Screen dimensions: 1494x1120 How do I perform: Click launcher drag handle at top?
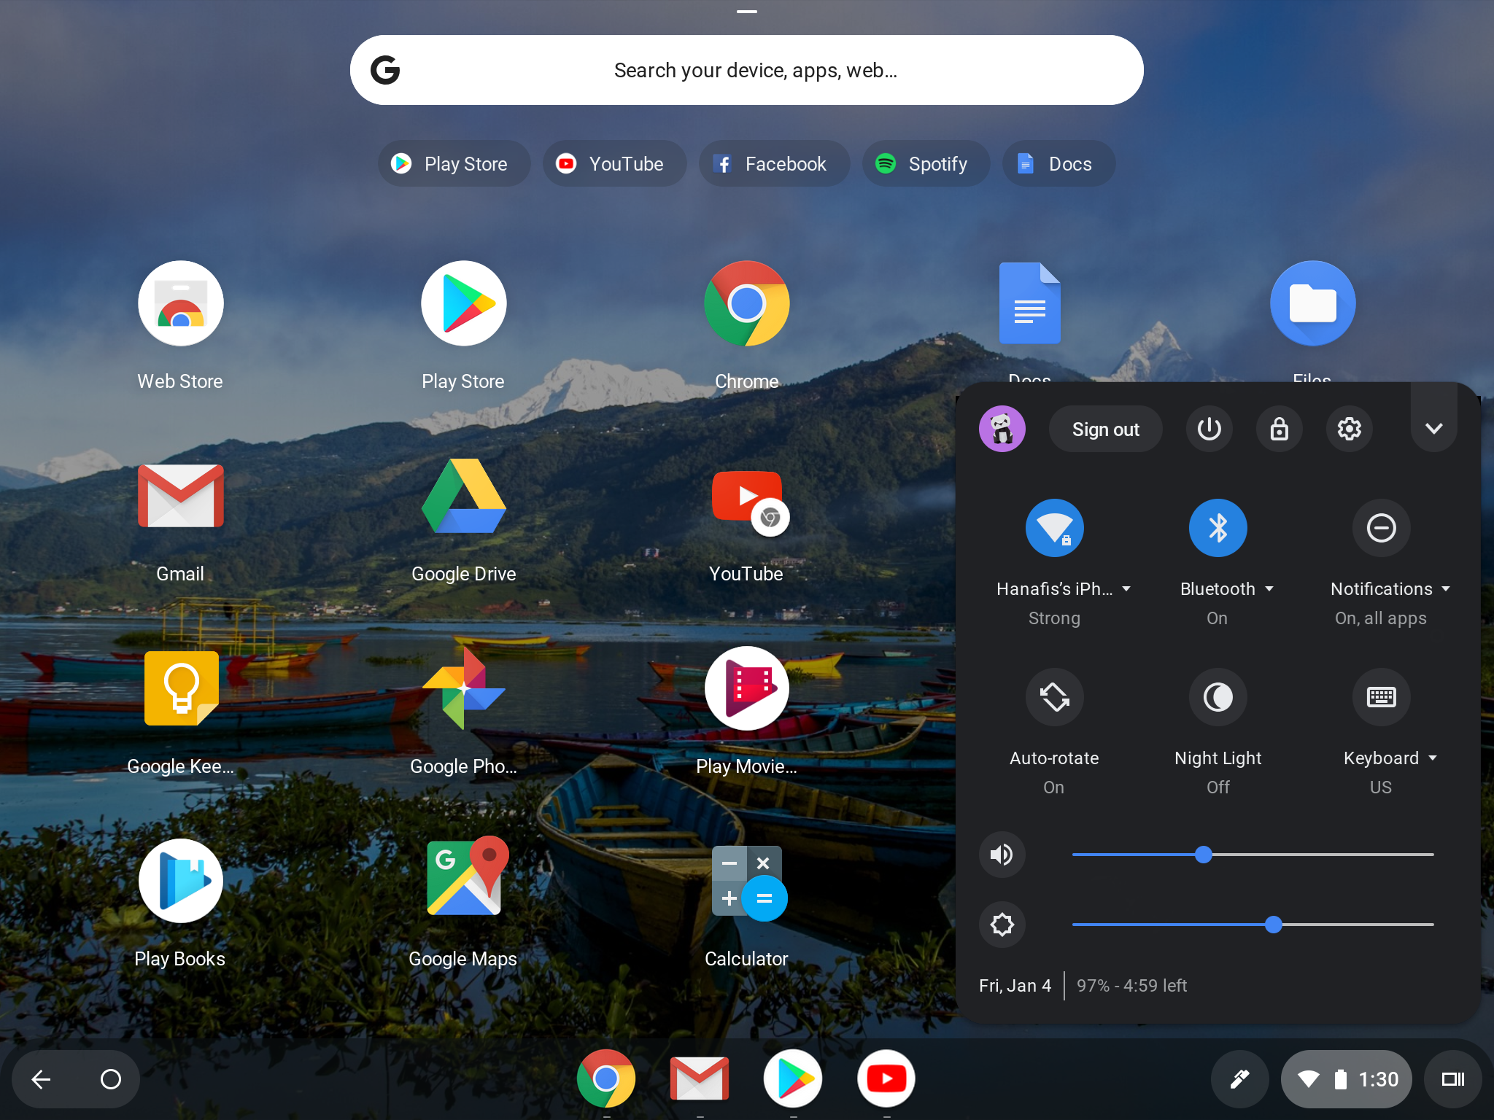coord(747,12)
